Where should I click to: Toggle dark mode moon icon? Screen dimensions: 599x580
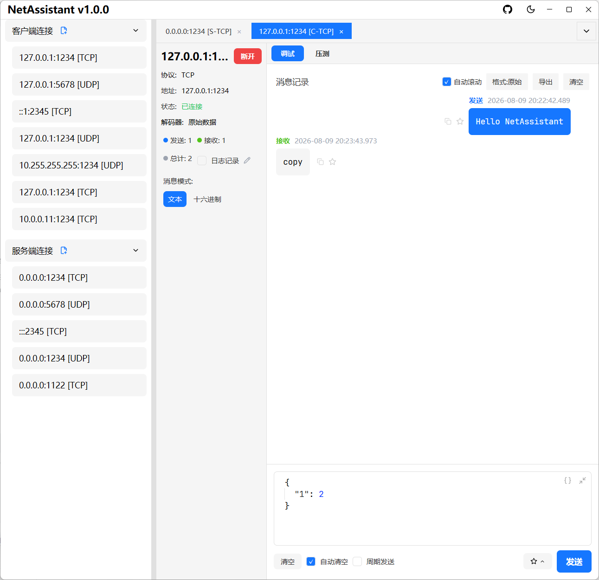pyautogui.click(x=531, y=9)
